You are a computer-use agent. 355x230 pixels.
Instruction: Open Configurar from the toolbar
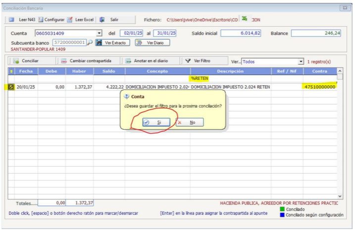pyautogui.click(x=41, y=20)
